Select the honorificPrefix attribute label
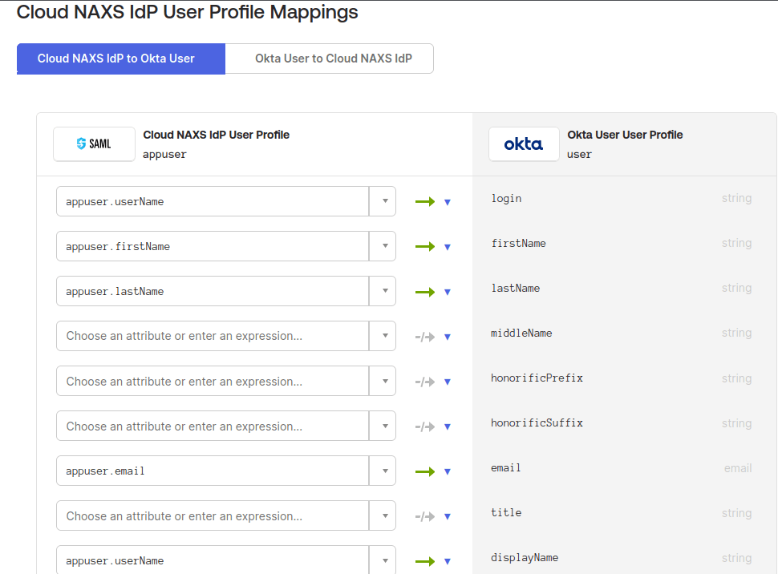Image resolution: width=778 pixels, height=574 pixels. tap(537, 378)
